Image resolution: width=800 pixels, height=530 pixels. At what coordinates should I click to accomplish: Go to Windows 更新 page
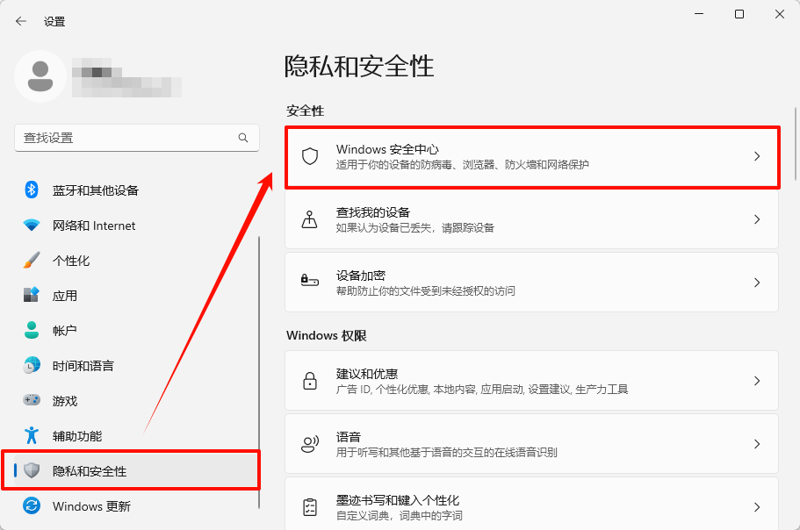click(137, 506)
